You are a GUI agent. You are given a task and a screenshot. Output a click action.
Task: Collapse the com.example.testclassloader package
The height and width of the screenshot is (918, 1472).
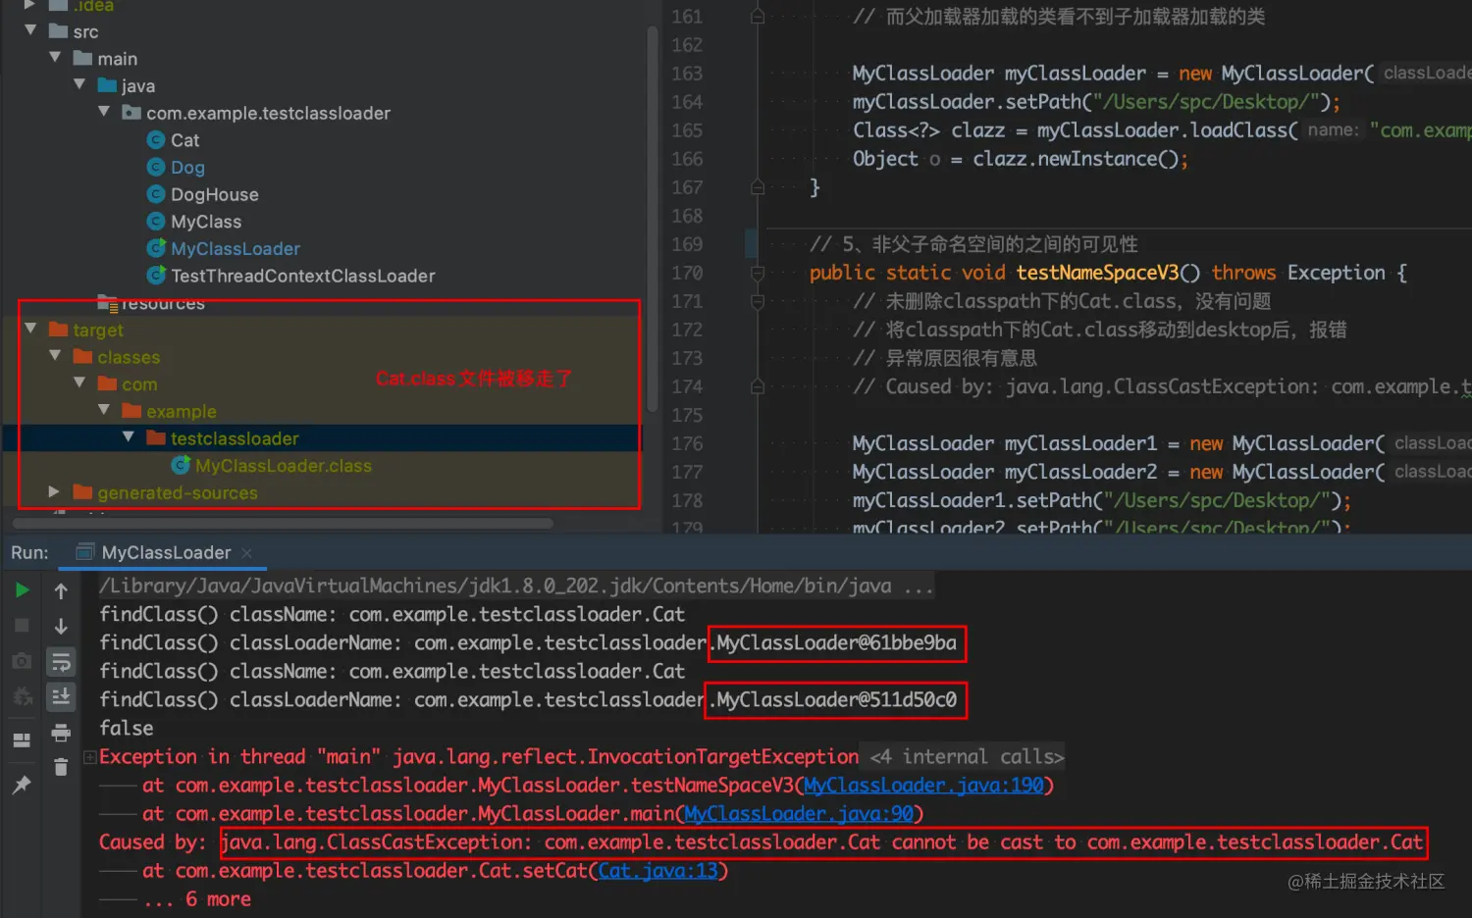105,112
